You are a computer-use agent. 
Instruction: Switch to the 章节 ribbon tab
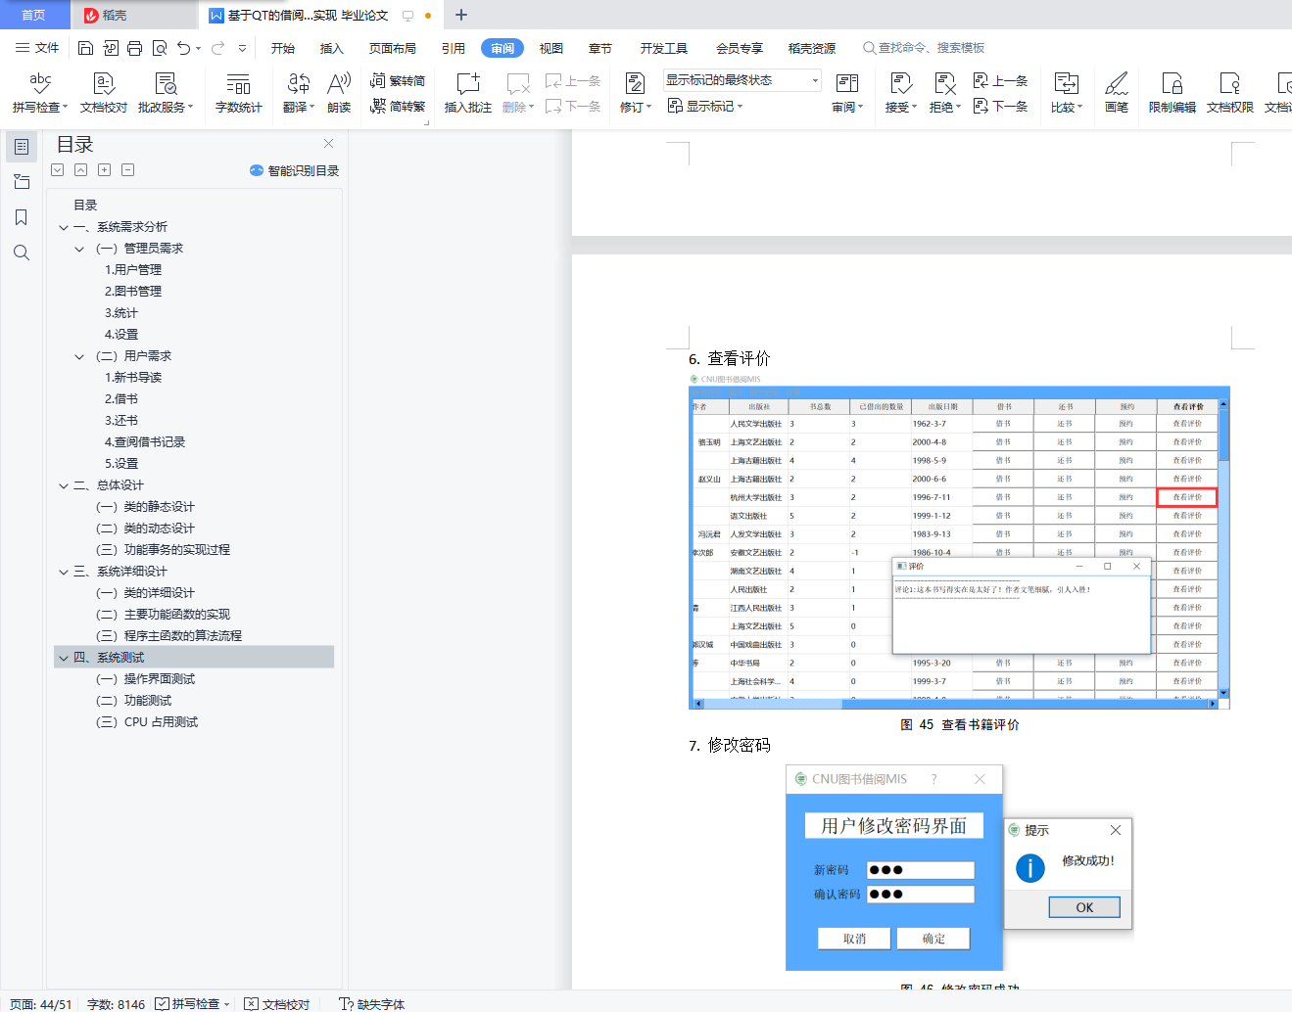[x=600, y=48]
